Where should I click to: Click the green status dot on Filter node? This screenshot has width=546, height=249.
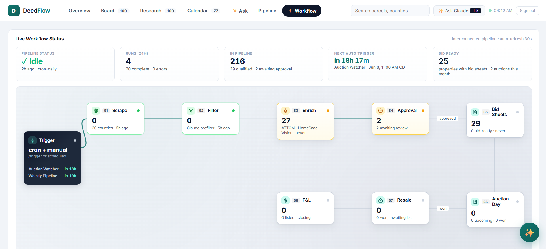[x=233, y=111]
